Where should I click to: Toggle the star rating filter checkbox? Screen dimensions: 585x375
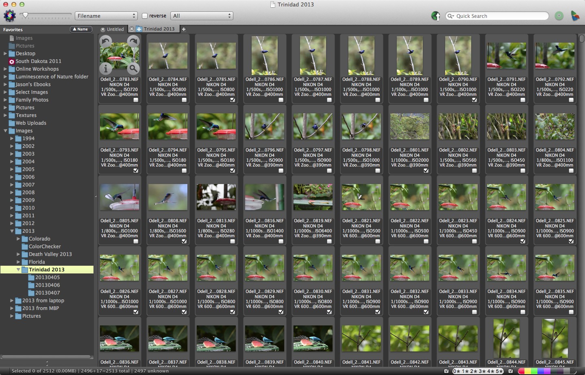click(x=447, y=371)
